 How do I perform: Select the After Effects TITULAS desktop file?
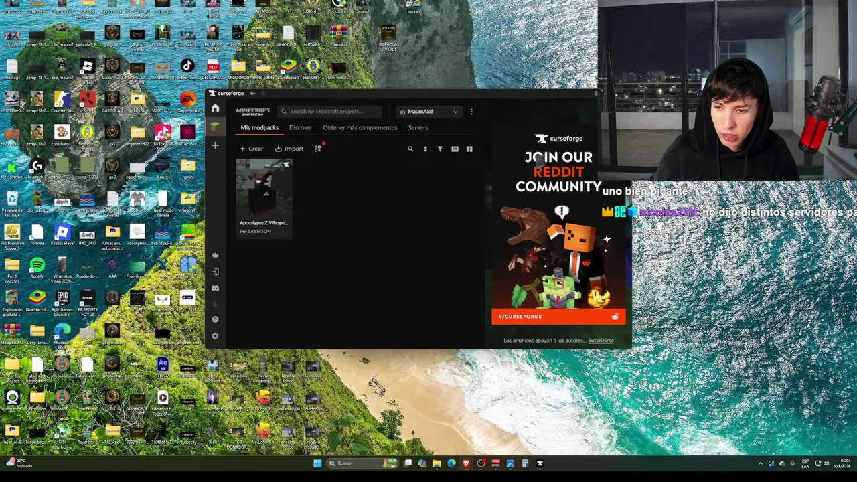(x=163, y=367)
